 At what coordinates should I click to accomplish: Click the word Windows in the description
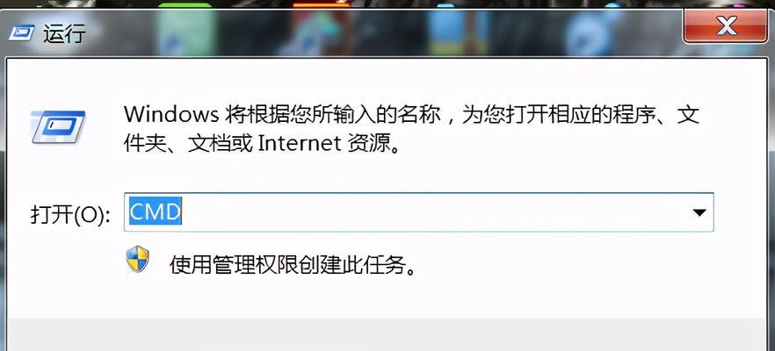click(x=171, y=116)
